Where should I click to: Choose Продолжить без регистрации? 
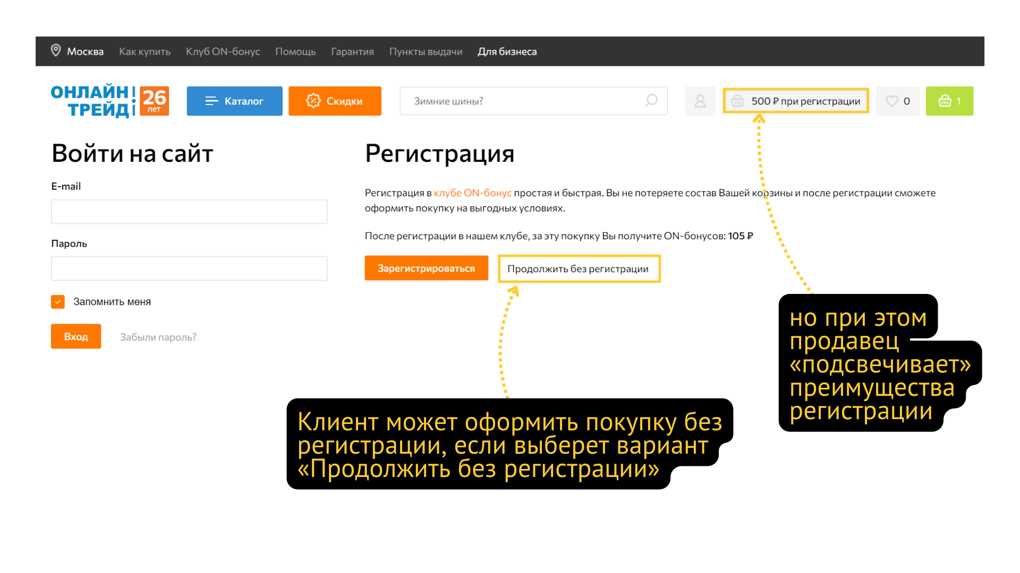click(x=579, y=269)
